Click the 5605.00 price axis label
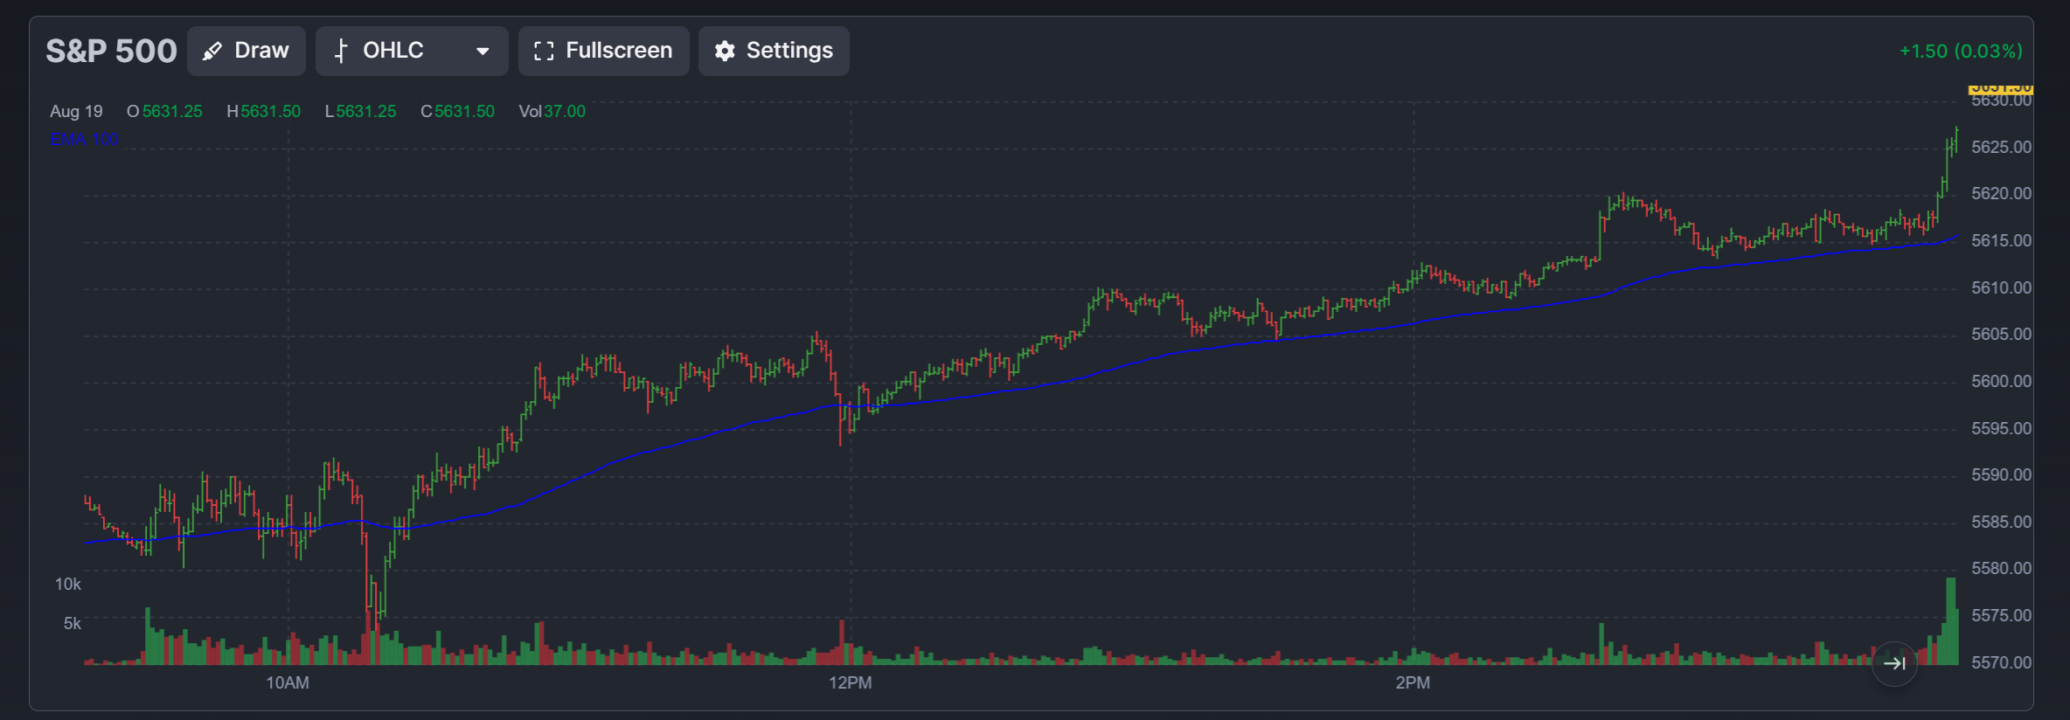 click(x=2002, y=334)
